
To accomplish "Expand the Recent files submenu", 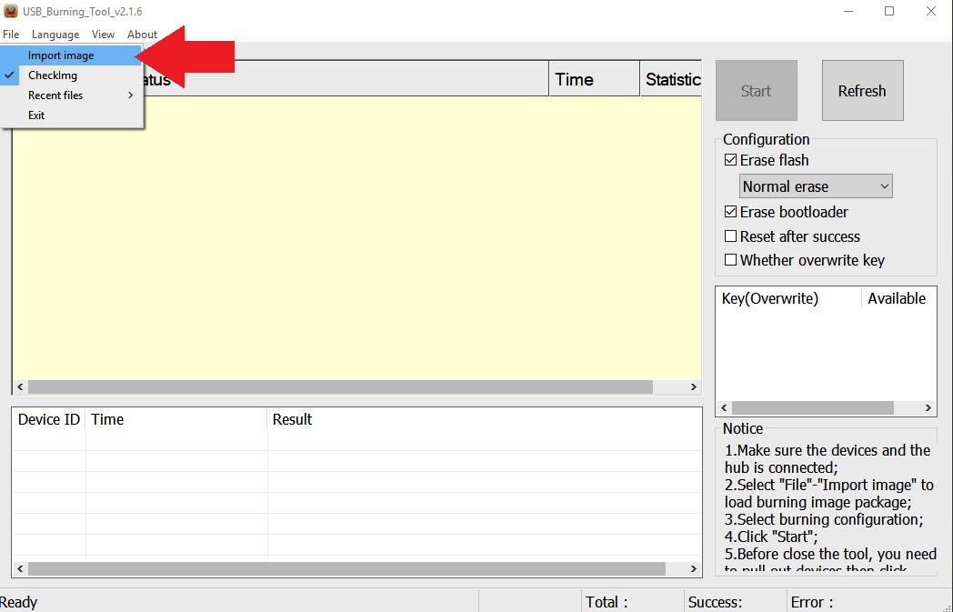I will (72, 95).
